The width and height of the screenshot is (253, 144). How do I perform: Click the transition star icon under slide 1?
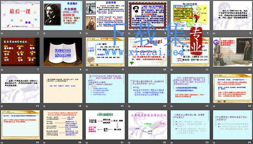click(x=2, y=33)
